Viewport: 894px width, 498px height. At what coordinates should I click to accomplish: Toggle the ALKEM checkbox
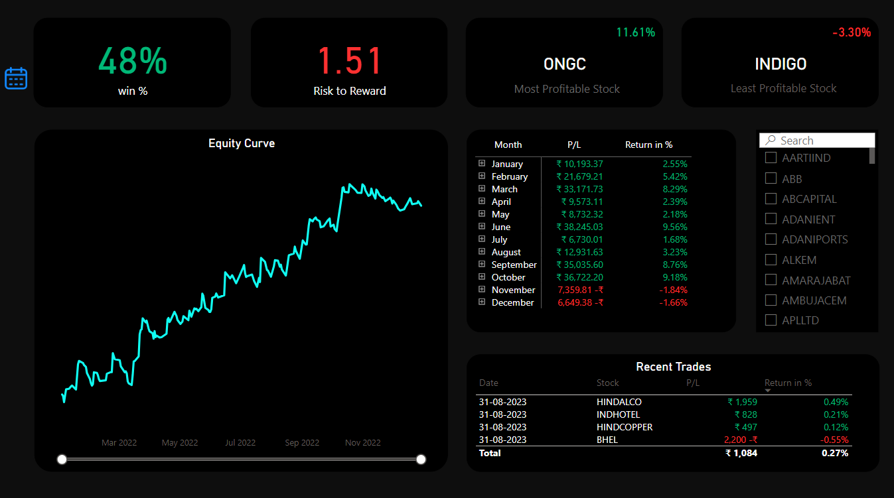coord(771,260)
